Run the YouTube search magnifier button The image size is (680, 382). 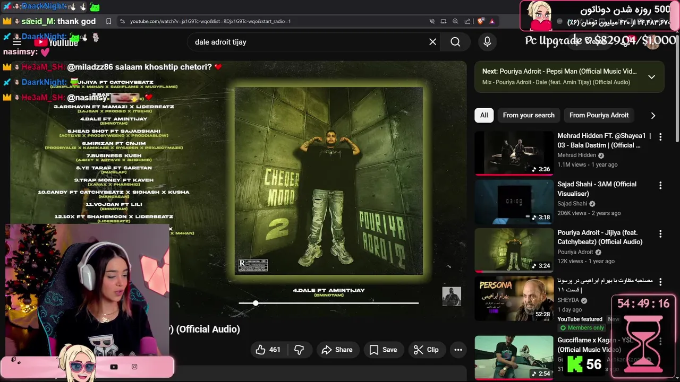coord(455,42)
